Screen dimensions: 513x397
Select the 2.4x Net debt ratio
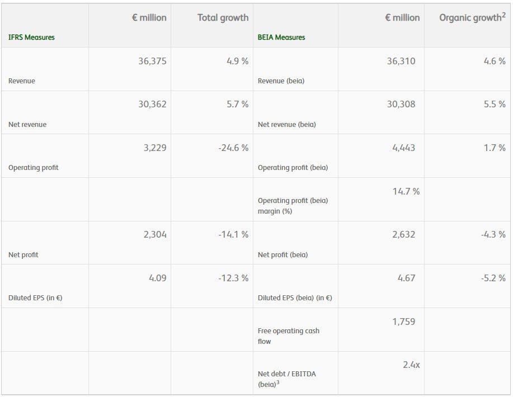pyautogui.click(x=411, y=365)
